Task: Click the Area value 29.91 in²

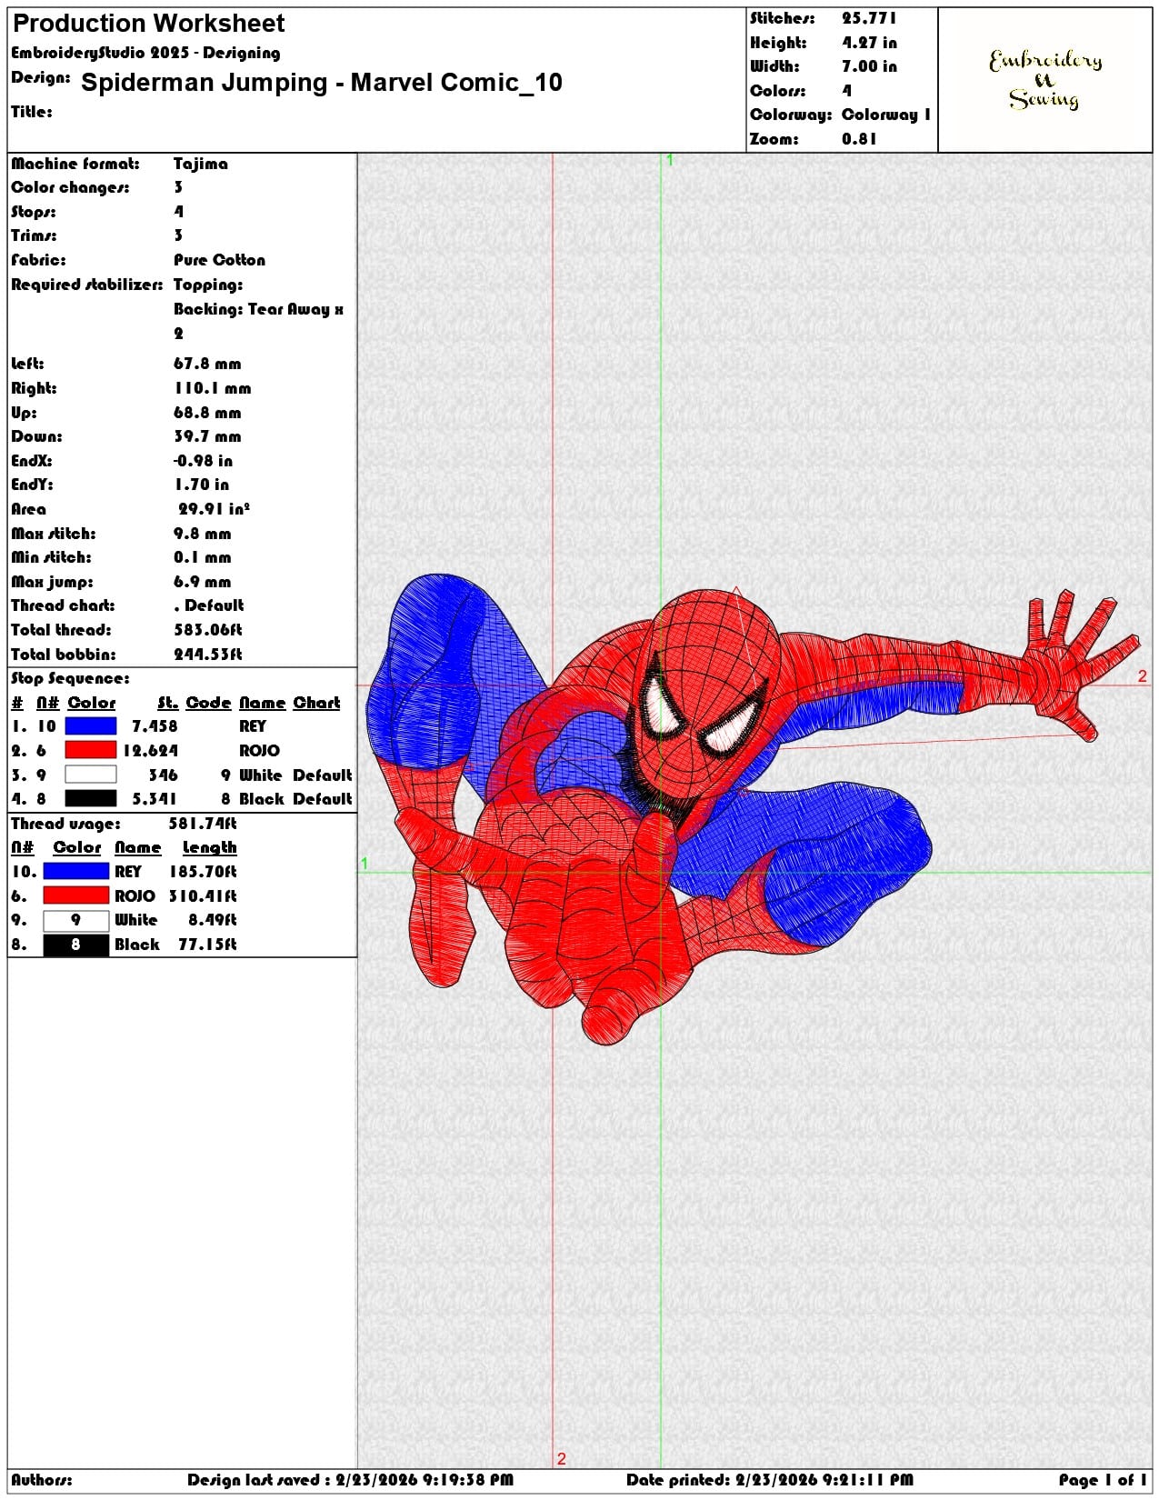Action: click(214, 509)
